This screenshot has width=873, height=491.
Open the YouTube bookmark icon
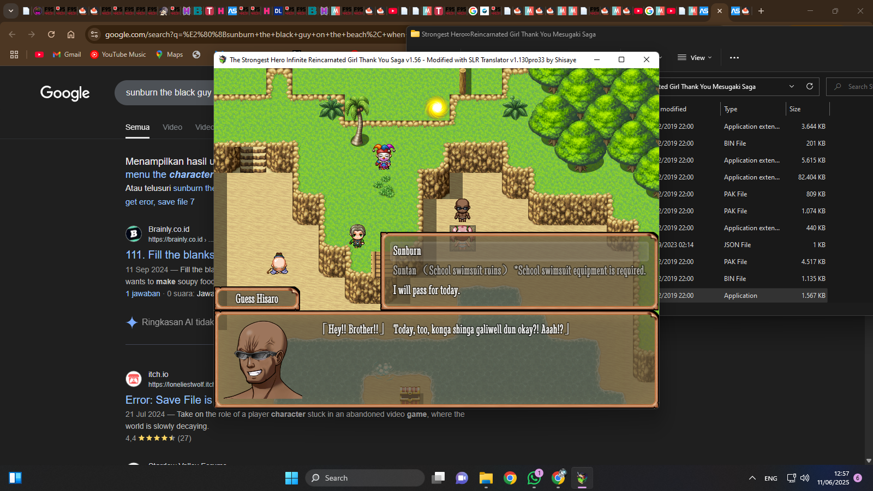pos(39,55)
